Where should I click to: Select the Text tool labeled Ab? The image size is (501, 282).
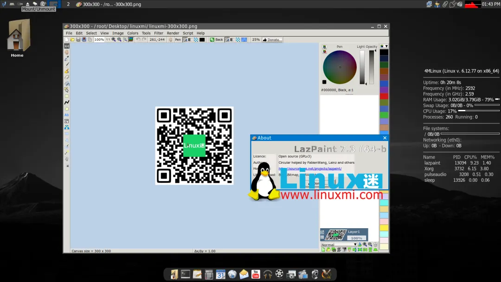[x=67, y=115]
